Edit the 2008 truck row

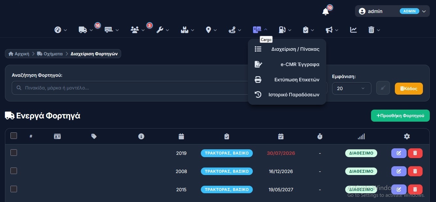click(399, 171)
